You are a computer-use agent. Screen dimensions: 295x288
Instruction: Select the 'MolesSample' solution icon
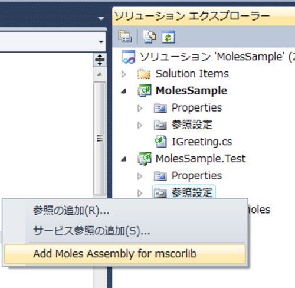coord(128,57)
